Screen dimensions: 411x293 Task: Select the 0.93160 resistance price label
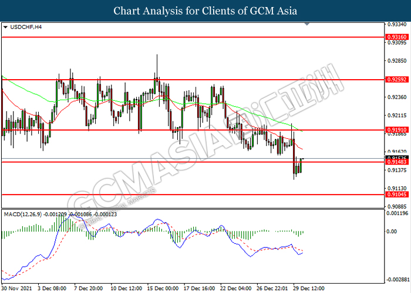pos(397,37)
